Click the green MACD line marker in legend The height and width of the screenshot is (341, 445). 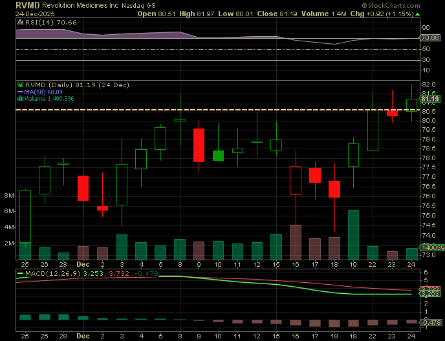21,274
